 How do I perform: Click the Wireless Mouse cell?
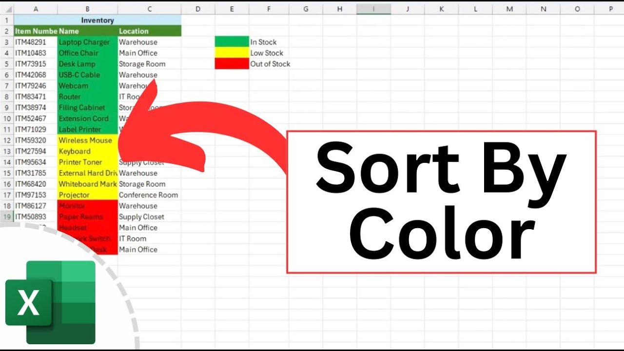pos(87,140)
